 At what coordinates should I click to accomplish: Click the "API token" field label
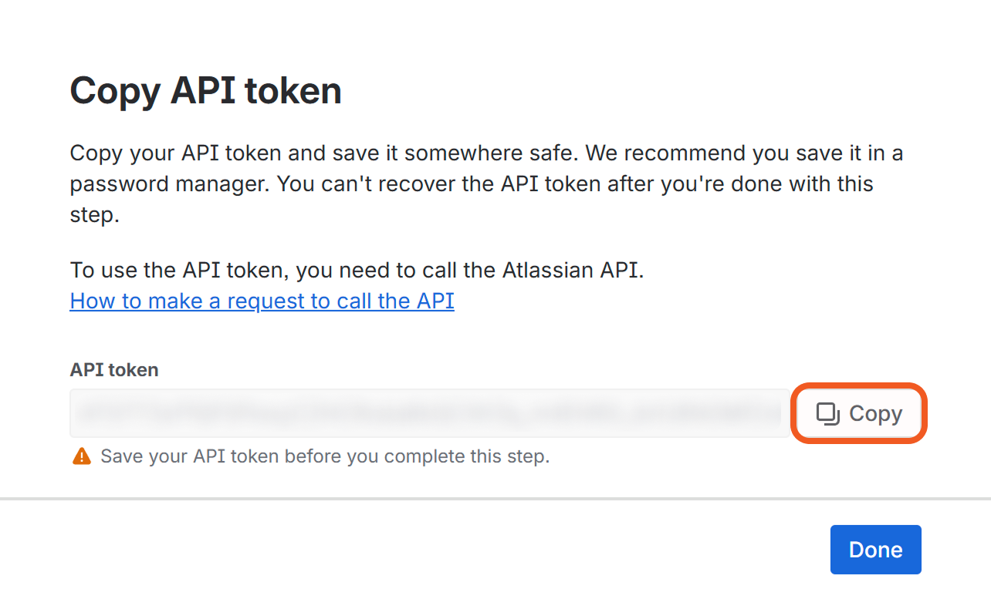(114, 370)
